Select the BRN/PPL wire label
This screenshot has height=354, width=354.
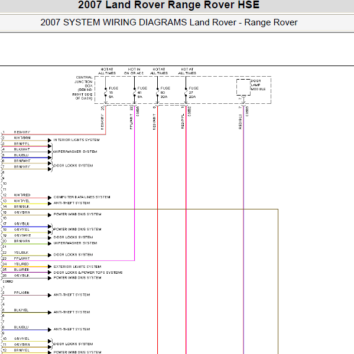[x=22, y=143]
